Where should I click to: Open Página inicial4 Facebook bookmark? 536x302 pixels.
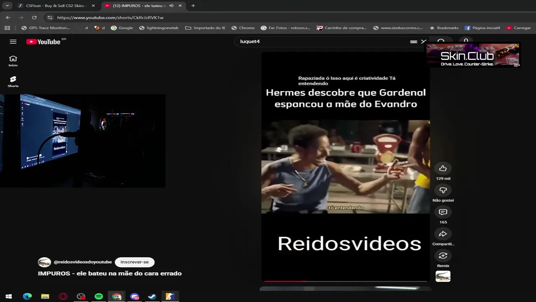pyautogui.click(x=482, y=28)
